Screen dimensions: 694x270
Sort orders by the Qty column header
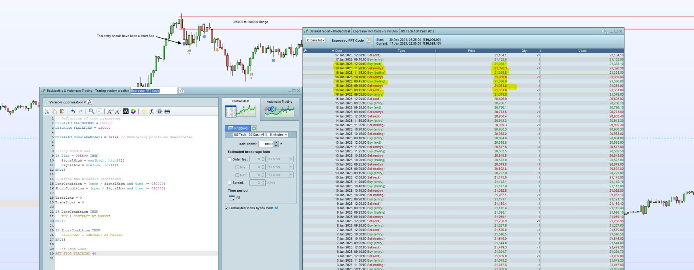point(524,51)
